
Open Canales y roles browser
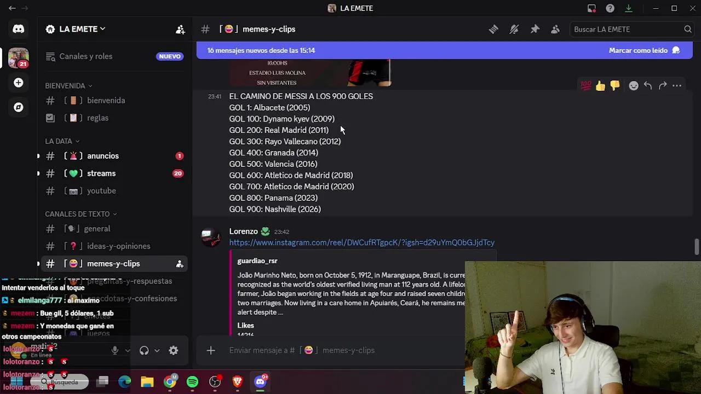[114, 56]
